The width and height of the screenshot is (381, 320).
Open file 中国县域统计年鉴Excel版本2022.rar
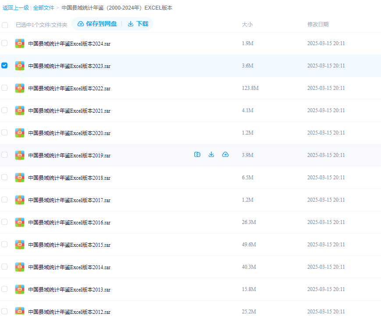69,89
